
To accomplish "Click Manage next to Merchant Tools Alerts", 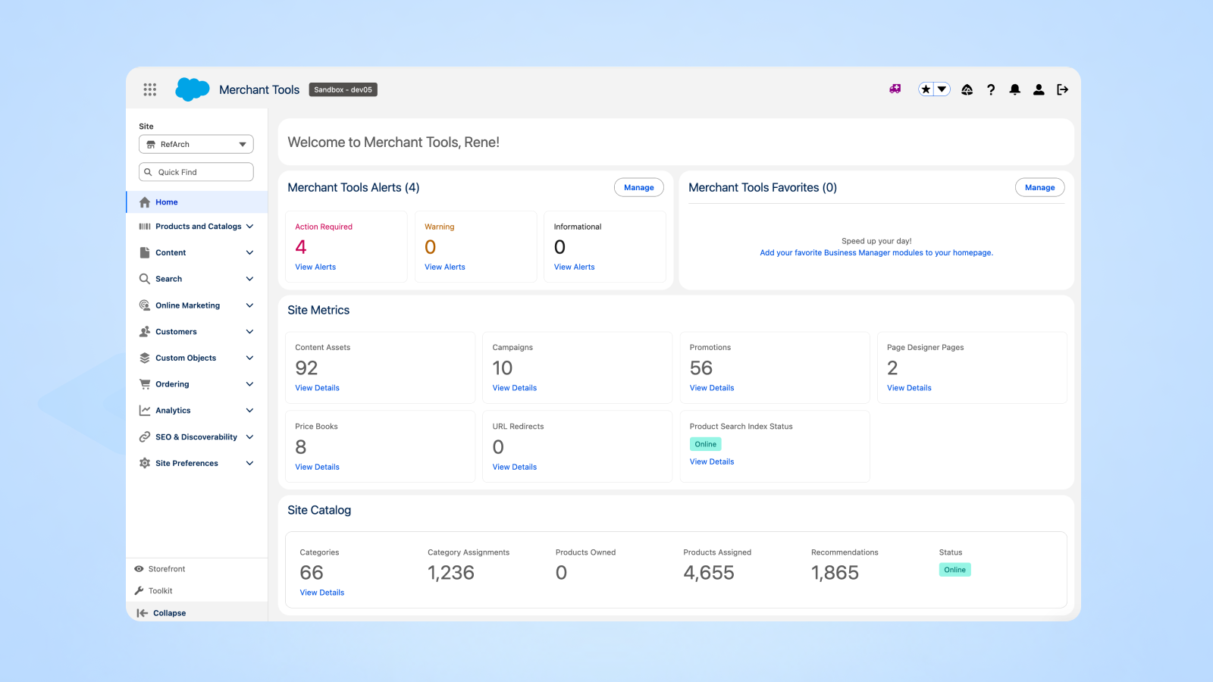I will pyautogui.click(x=638, y=187).
